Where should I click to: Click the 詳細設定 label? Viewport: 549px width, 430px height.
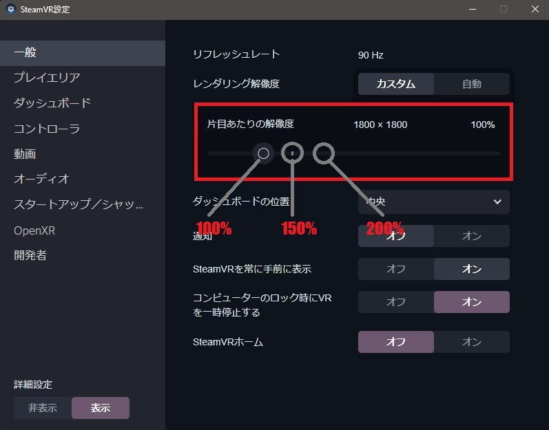(33, 385)
